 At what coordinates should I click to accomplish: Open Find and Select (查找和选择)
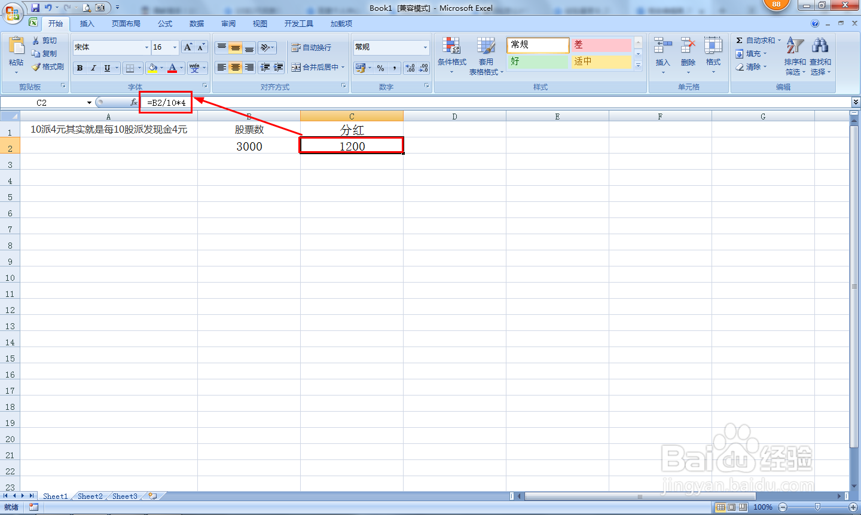(x=820, y=56)
